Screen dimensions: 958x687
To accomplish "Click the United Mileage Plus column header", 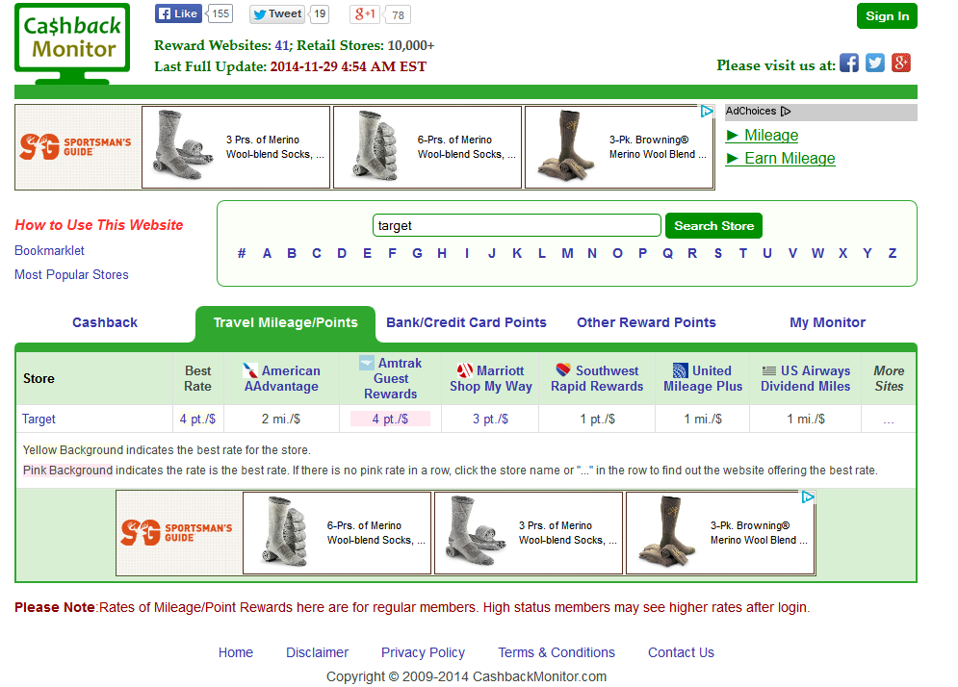I will click(703, 378).
